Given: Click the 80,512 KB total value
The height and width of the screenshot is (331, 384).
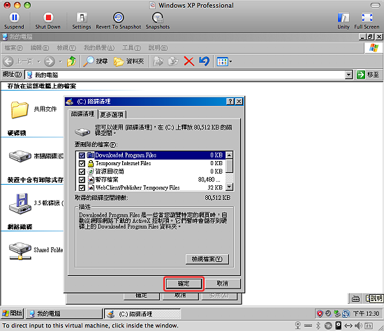Looking at the screenshot, I should point(217,197).
